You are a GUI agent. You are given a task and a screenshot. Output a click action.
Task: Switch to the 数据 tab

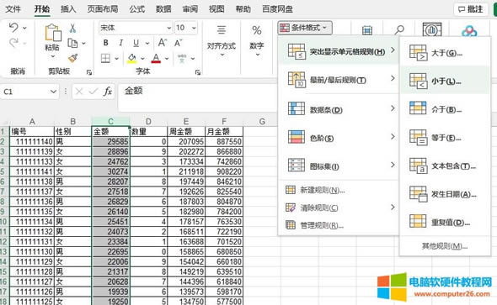[163, 9]
